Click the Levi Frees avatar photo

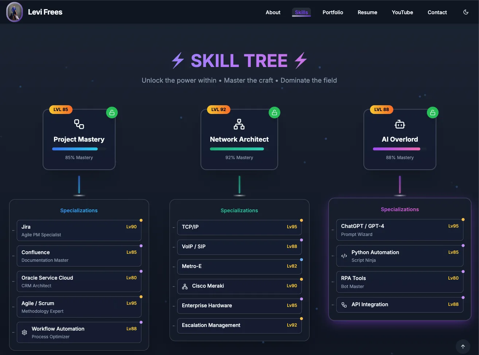click(x=15, y=12)
